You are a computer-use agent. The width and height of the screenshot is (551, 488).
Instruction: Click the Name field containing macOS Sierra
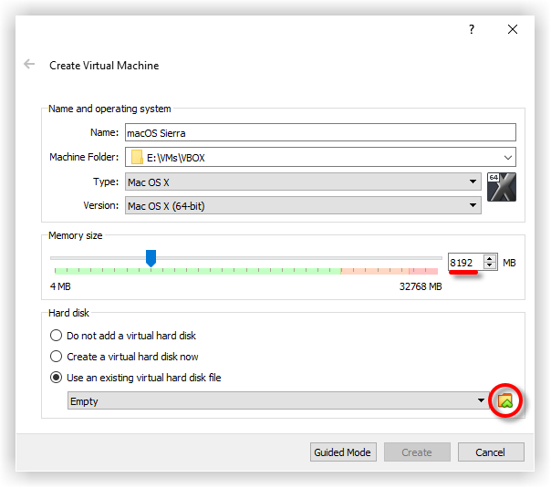(x=319, y=133)
